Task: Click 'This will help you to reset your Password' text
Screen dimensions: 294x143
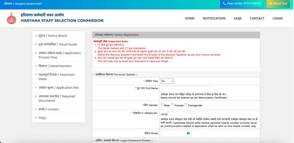Action: tap(133, 61)
